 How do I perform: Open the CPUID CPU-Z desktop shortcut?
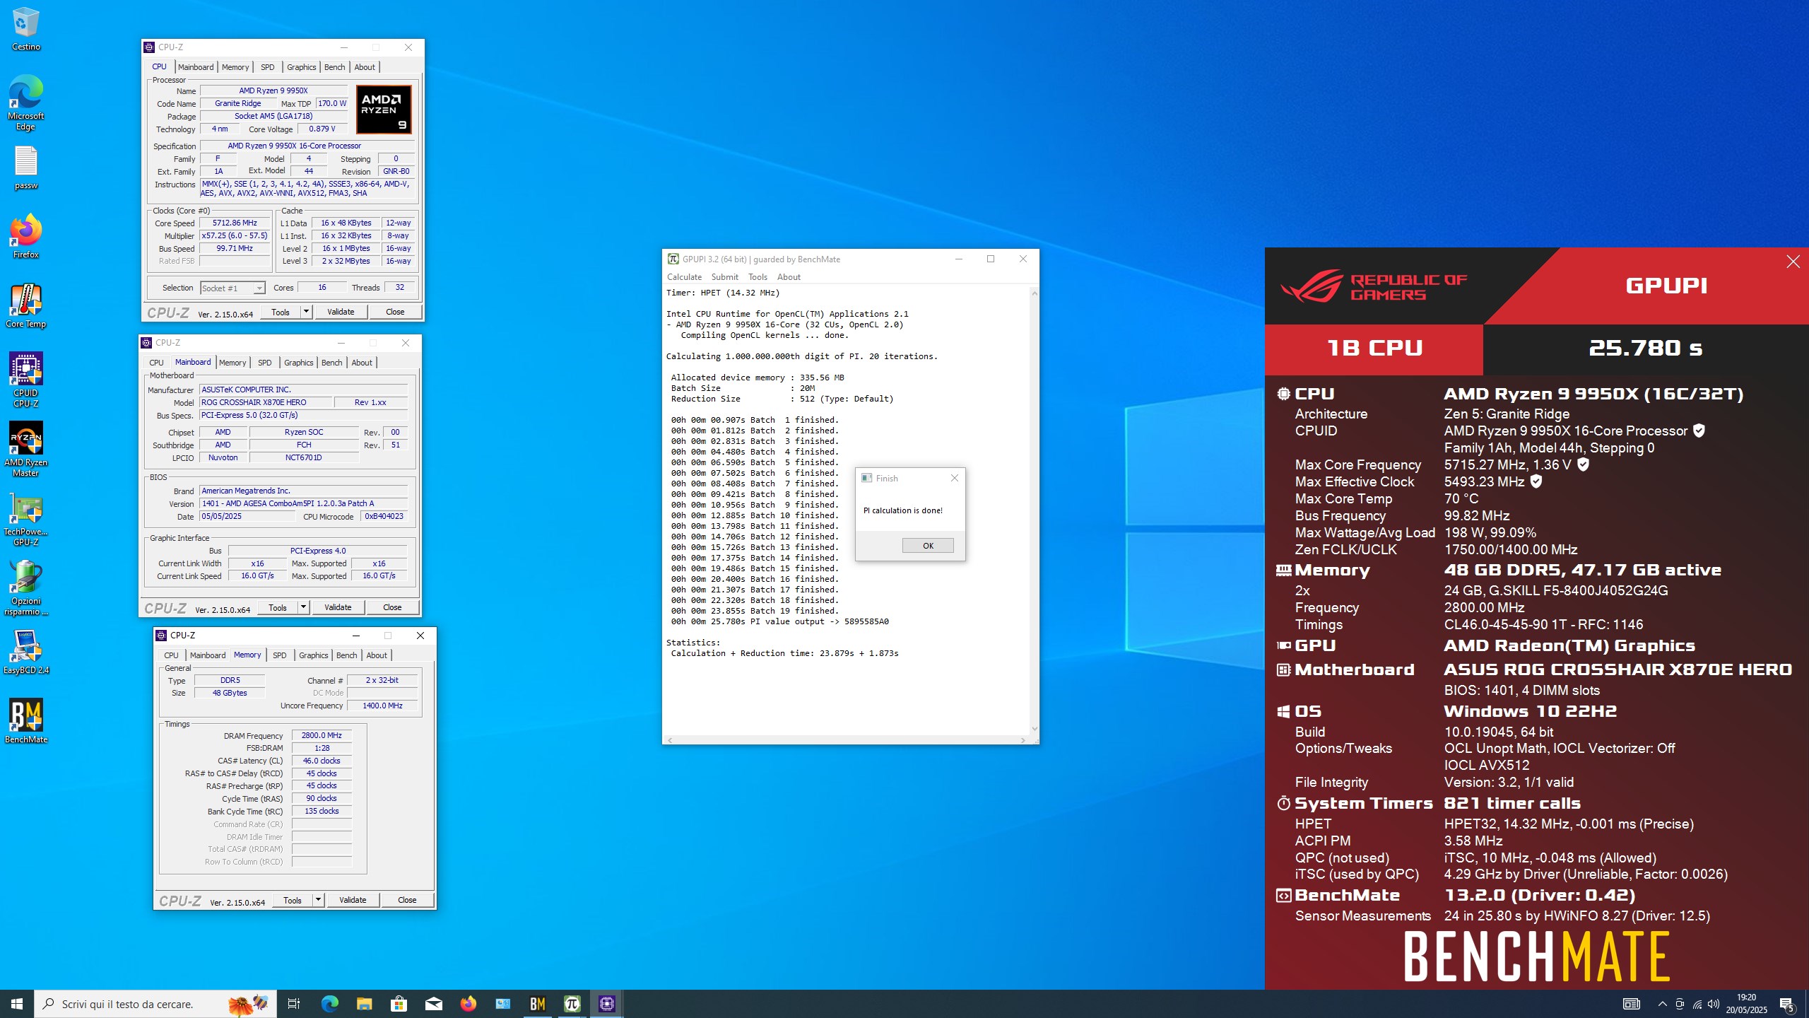pyautogui.click(x=25, y=380)
